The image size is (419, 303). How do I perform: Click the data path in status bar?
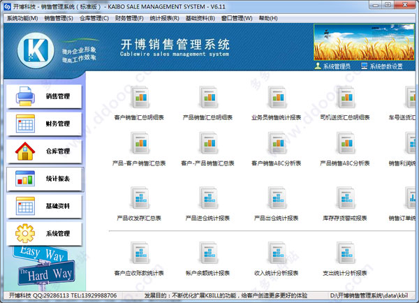[x=369, y=295]
